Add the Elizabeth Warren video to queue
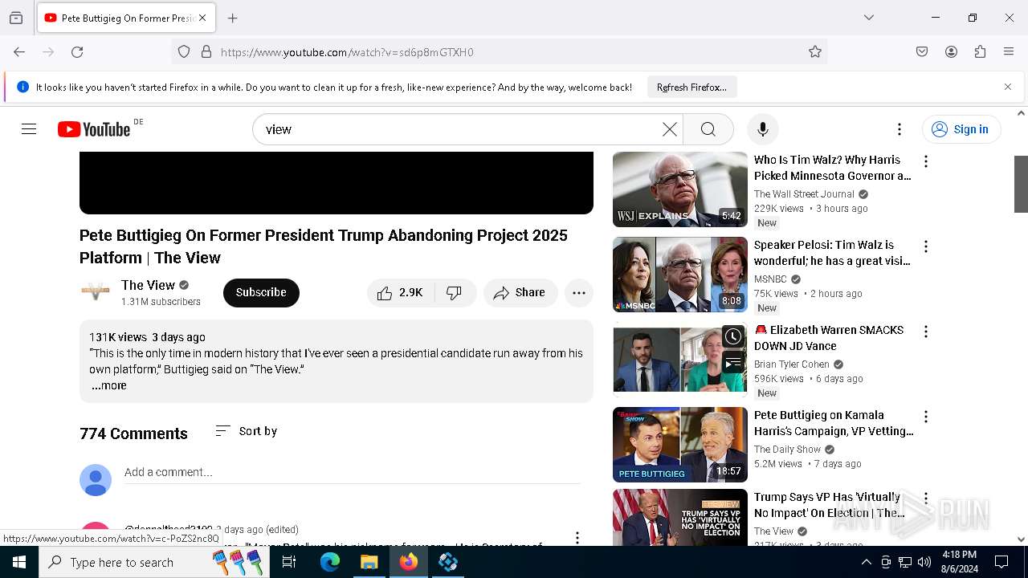This screenshot has width=1028, height=578. (732, 364)
